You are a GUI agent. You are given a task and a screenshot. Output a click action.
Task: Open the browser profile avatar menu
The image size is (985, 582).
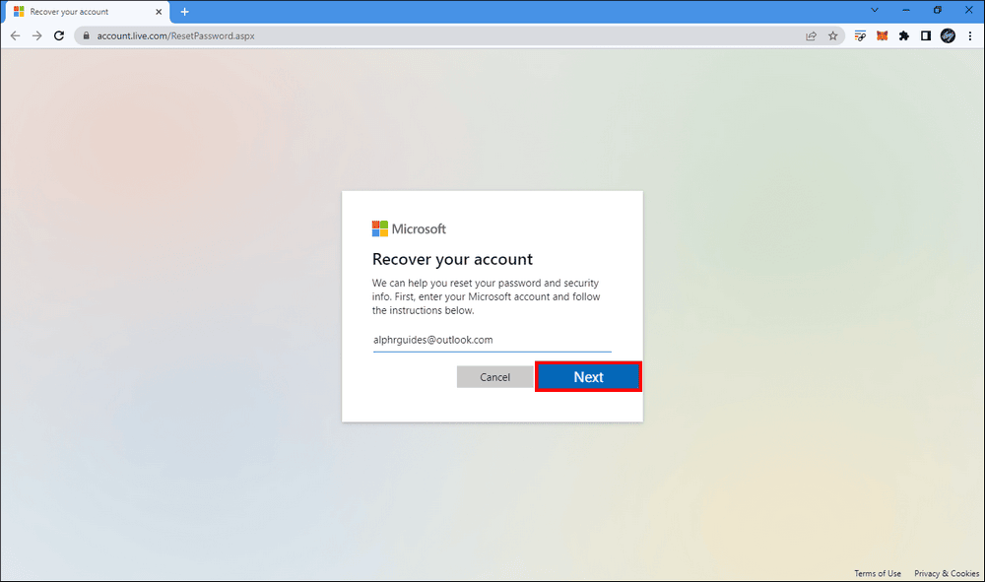click(x=947, y=35)
